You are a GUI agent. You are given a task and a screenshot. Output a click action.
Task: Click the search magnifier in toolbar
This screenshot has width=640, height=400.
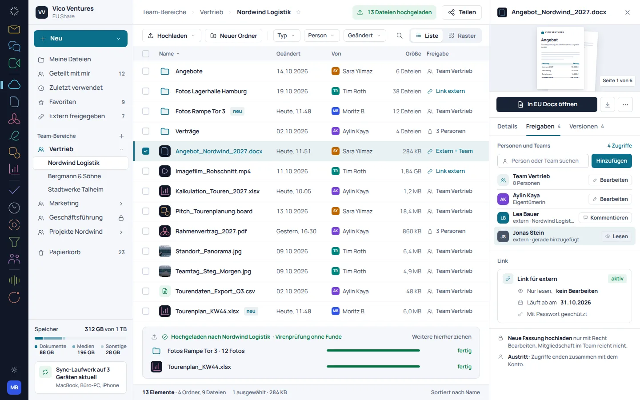pyautogui.click(x=400, y=36)
